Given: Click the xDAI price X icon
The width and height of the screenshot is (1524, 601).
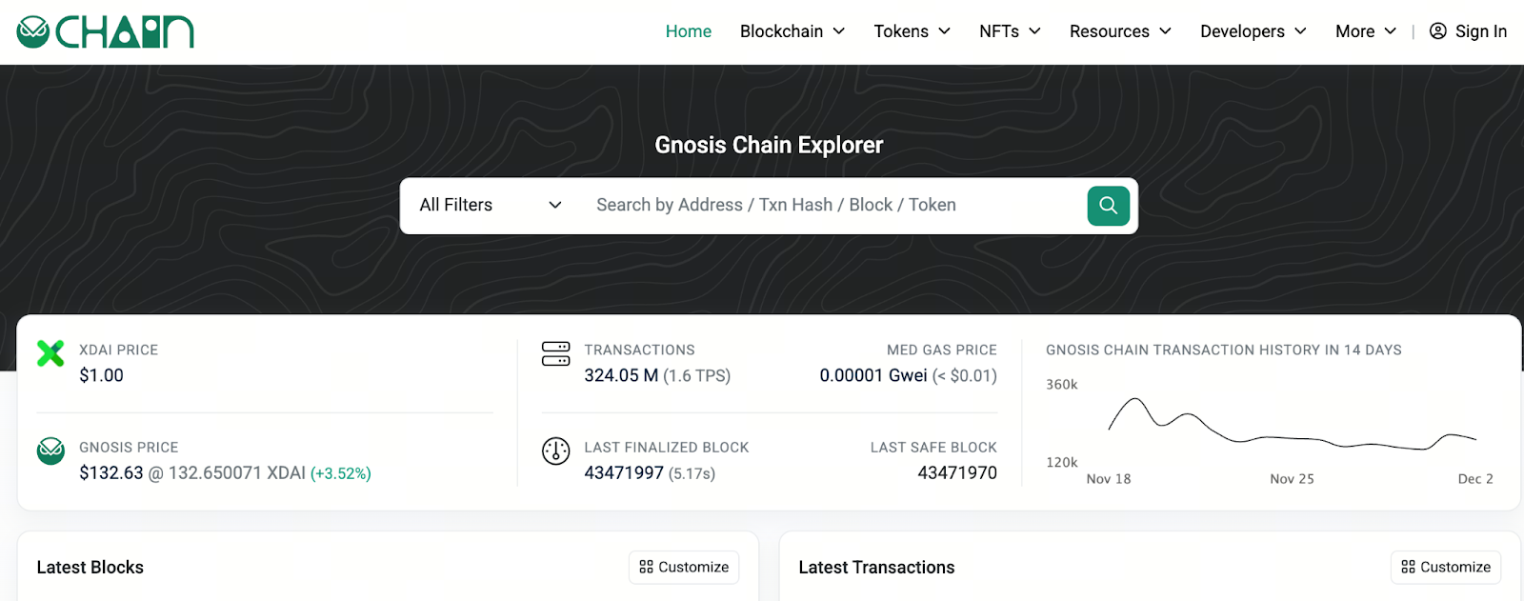Looking at the screenshot, I should click(x=50, y=353).
